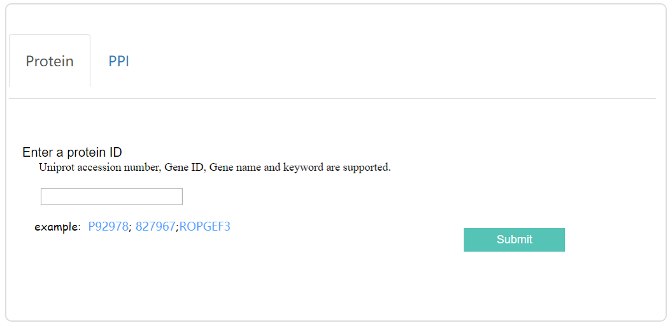
Task: Place cursor in the search box above the examples
Action: click(111, 197)
